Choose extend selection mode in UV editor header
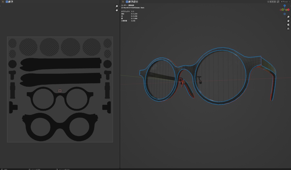Screen dimensions: 291x170 coord(10,2)
